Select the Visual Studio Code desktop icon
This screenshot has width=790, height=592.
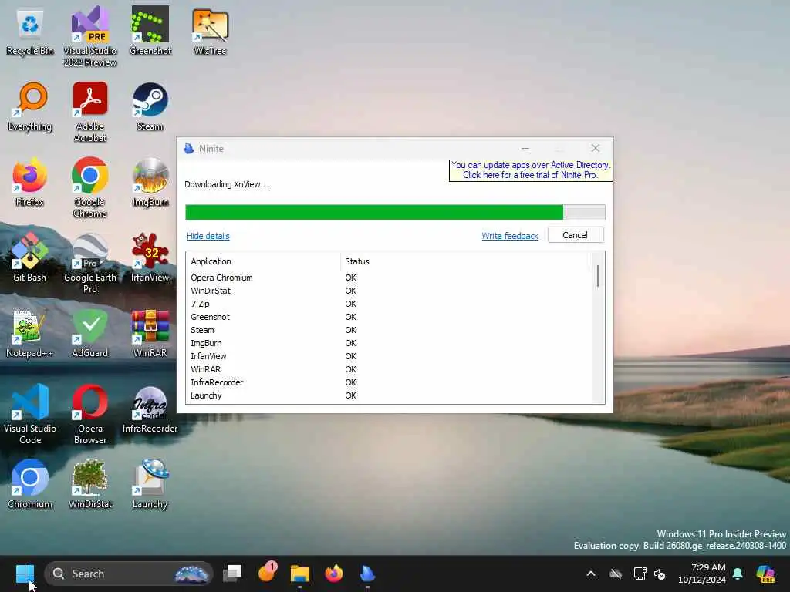30,414
